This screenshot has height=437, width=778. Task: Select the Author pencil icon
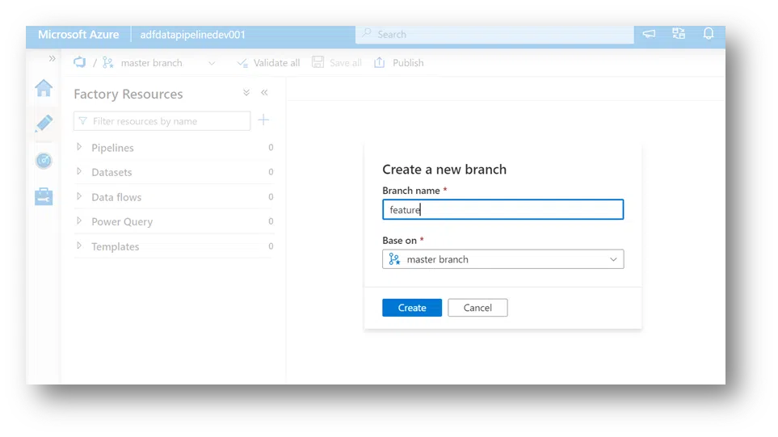click(x=44, y=124)
